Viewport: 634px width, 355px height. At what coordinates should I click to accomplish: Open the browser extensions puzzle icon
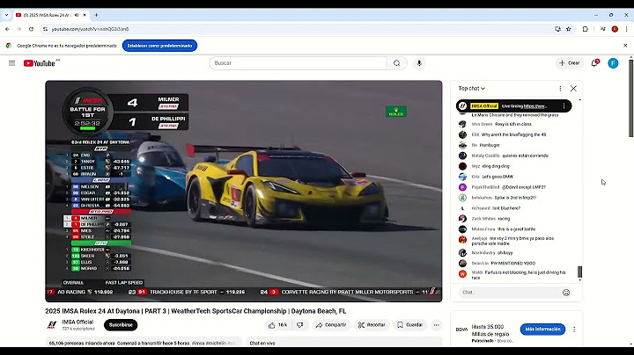(x=585, y=29)
